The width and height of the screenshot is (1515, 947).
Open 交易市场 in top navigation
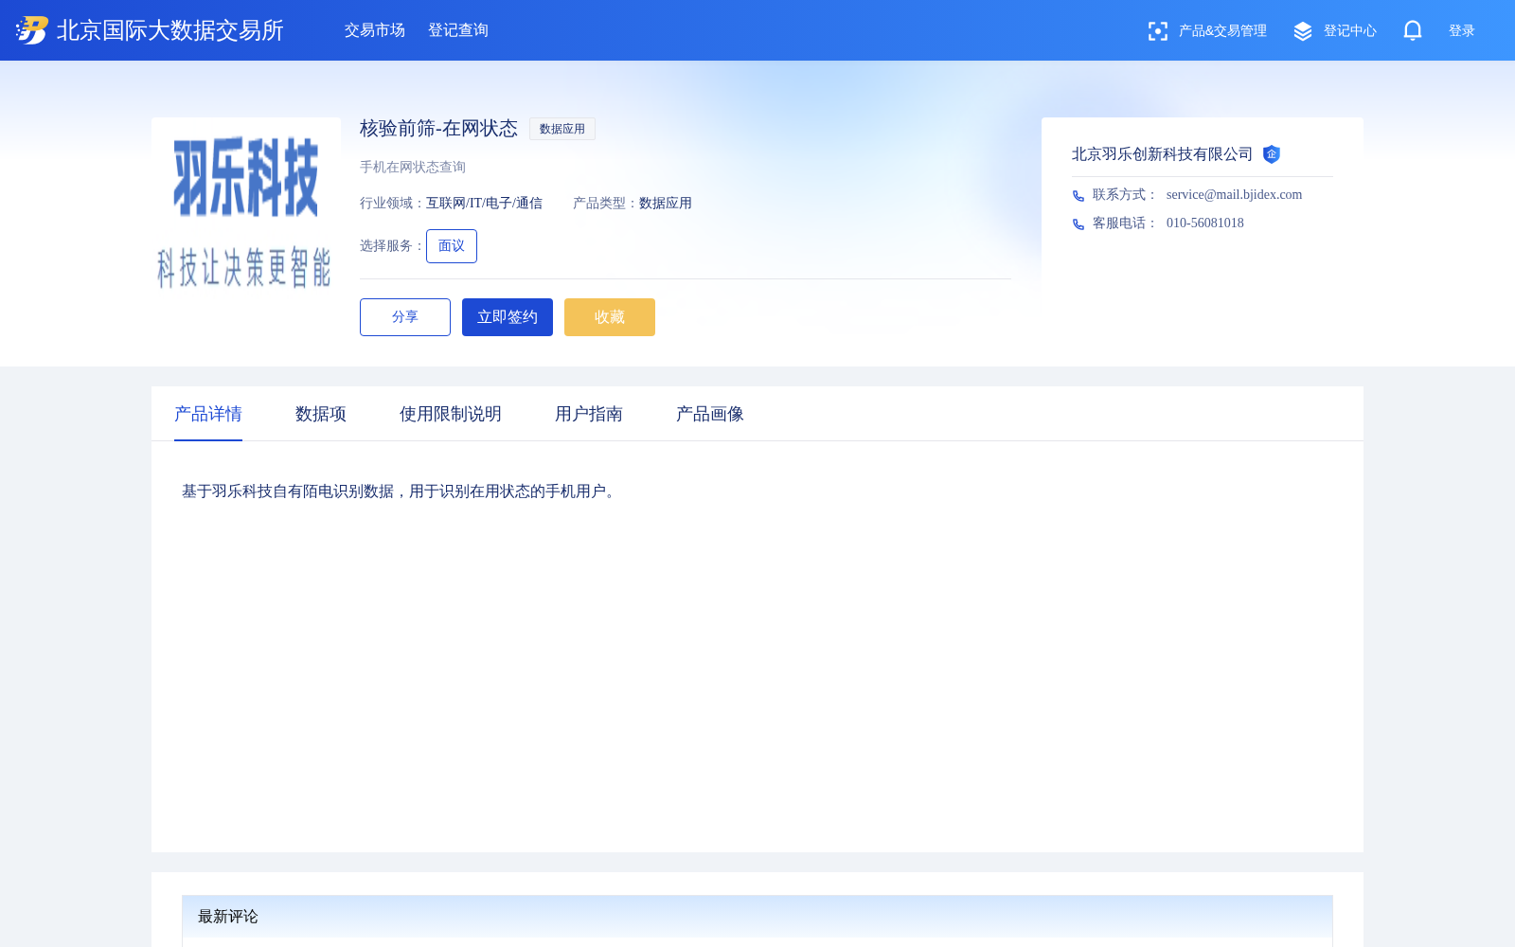point(375,30)
